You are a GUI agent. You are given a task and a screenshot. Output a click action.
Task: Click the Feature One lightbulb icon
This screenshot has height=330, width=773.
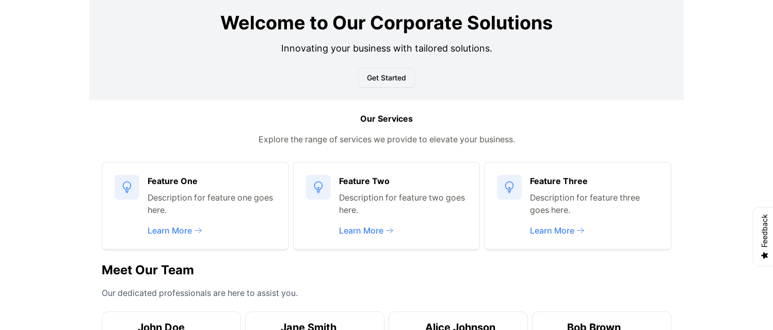[x=127, y=187]
